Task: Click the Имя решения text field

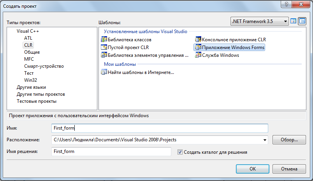Action: [x=111, y=152]
